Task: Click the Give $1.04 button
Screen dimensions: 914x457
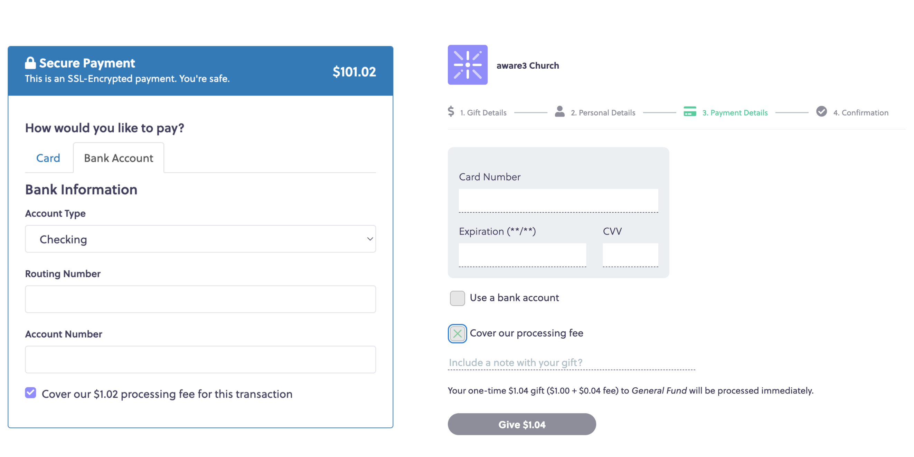Action: (x=521, y=424)
